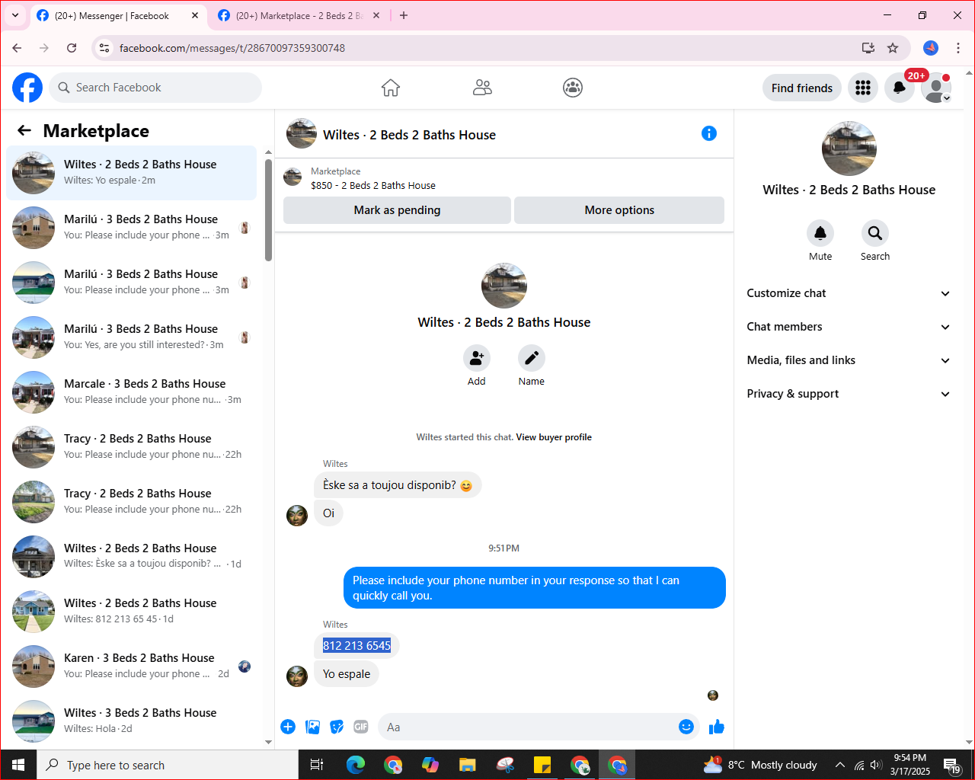Mute the conversation with bell icon
The width and height of the screenshot is (975, 780).
[820, 232]
